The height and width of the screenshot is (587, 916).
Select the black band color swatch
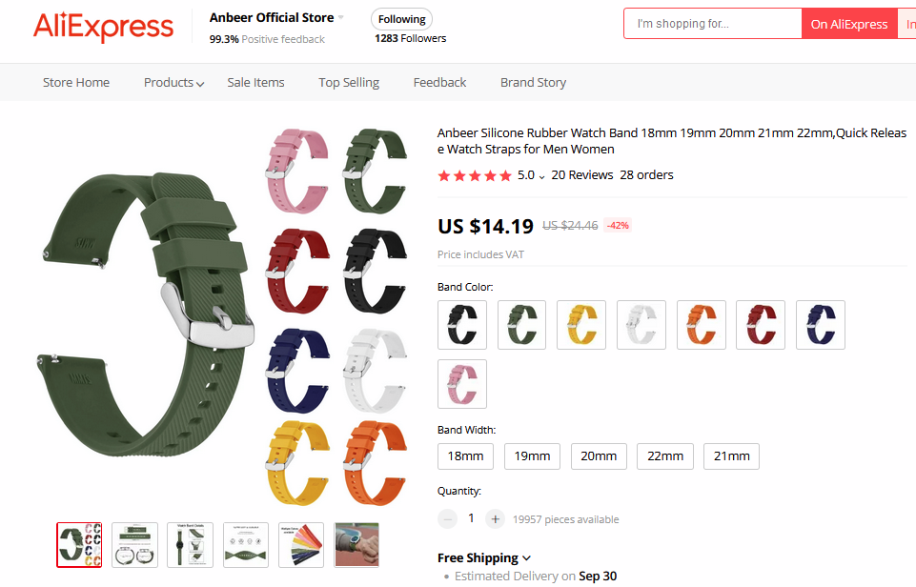coord(462,325)
